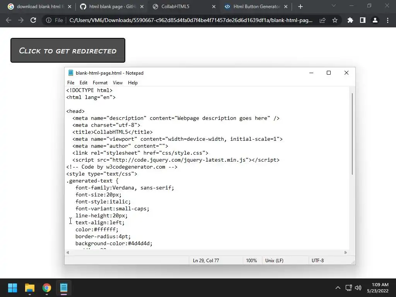Click the 'color:#ffffff;' line
The height and width of the screenshot is (297, 396).
coord(97,229)
